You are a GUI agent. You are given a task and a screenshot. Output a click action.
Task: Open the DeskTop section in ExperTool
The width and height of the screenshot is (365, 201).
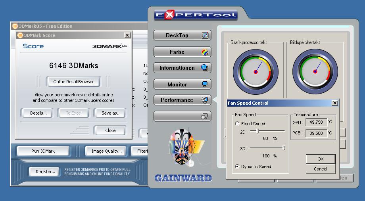pos(182,35)
